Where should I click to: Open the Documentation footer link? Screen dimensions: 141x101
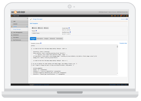click(x=112, y=85)
